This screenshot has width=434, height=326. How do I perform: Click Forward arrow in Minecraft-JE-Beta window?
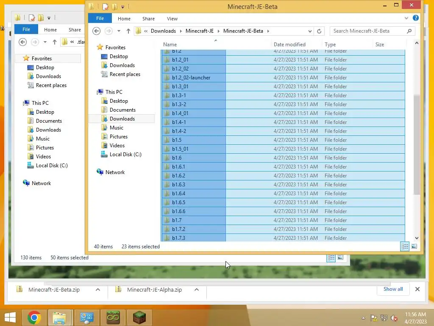[108, 31]
